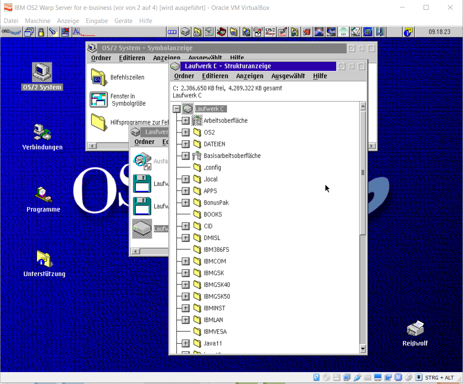The image size is (463, 384).
Task: Expand the DATEIEN folder node
Action: [x=186, y=144]
